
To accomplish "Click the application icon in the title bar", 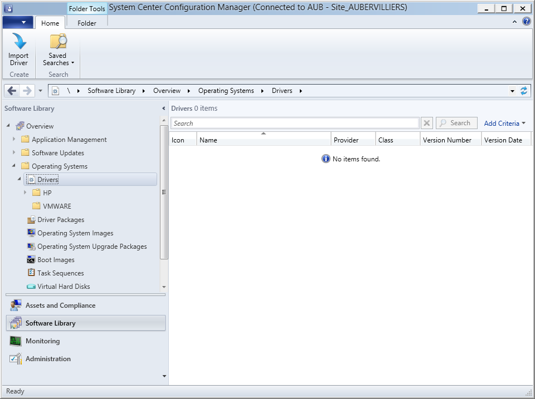I will [x=8, y=8].
